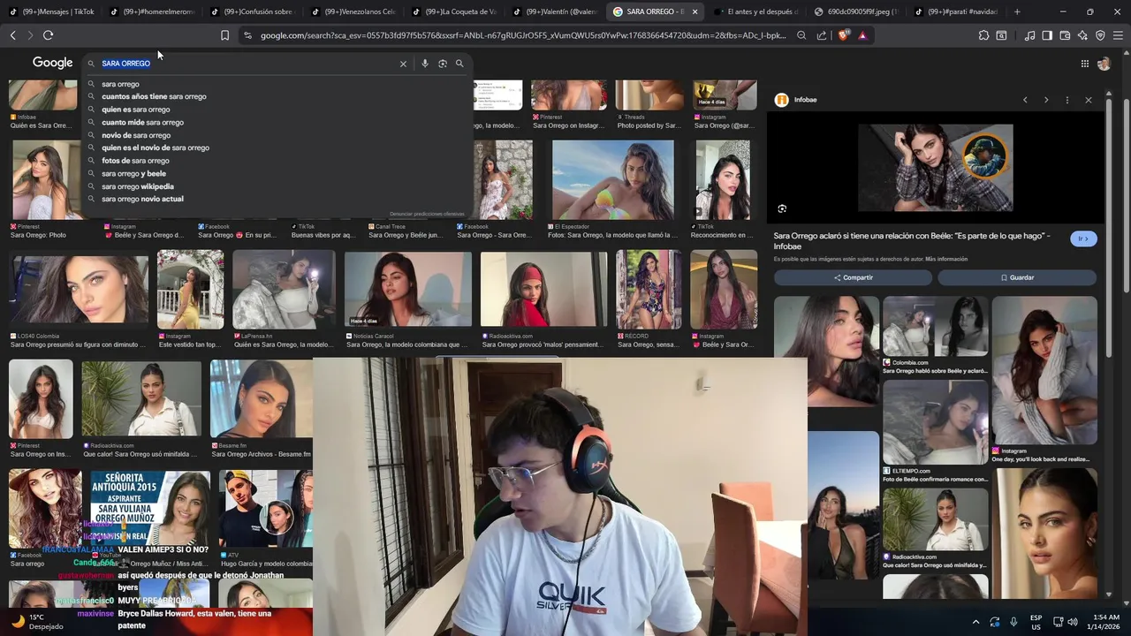Open a new browser tab with plus
The width and height of the screenshot is (1131, 636).
click(1017, 11)
